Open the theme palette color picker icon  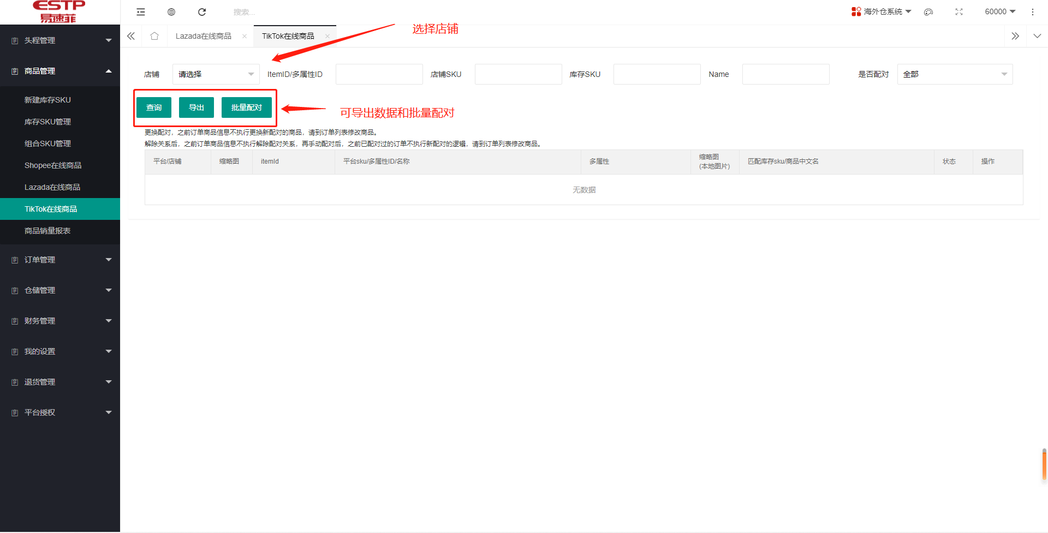[x=928, y=11]
